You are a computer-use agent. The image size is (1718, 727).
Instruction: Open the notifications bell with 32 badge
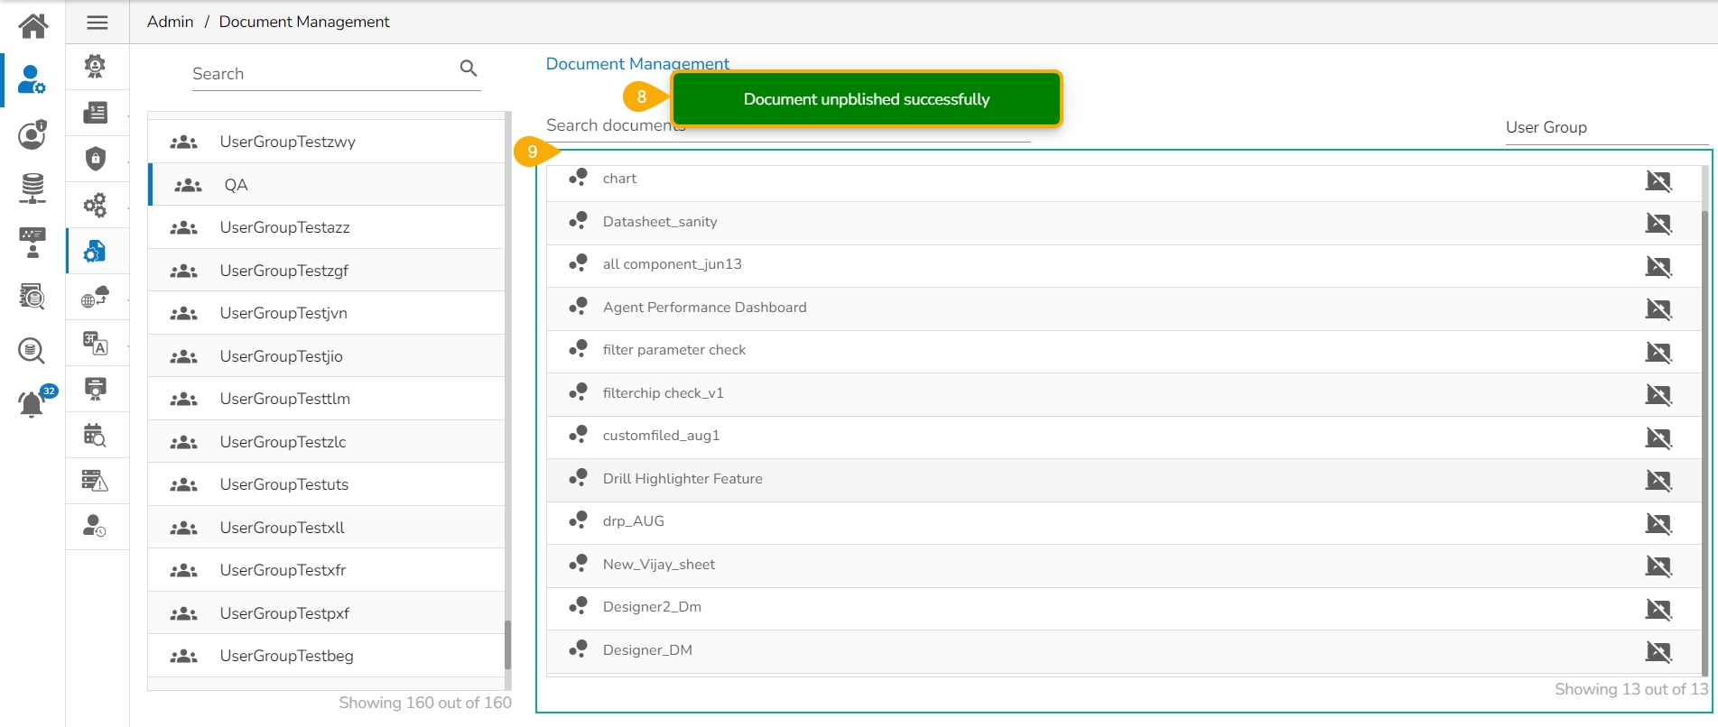pyautogui.click(x=36, y=400)
